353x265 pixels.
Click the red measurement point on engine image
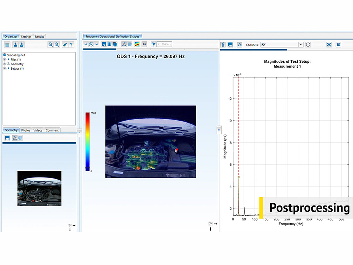pyautogui.click(x=177, y=150)
